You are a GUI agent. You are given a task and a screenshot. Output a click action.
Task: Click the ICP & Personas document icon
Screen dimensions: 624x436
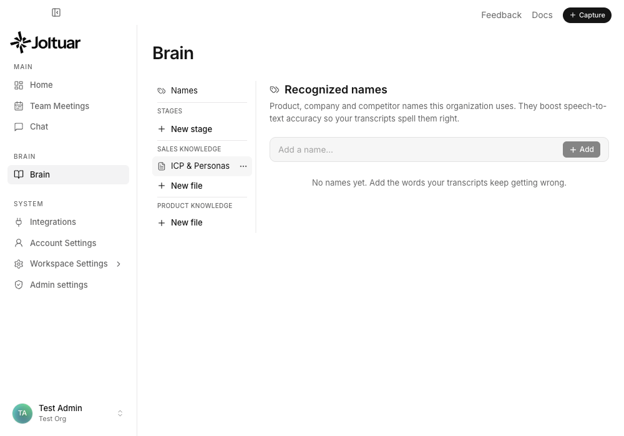(x=162, y=166)
